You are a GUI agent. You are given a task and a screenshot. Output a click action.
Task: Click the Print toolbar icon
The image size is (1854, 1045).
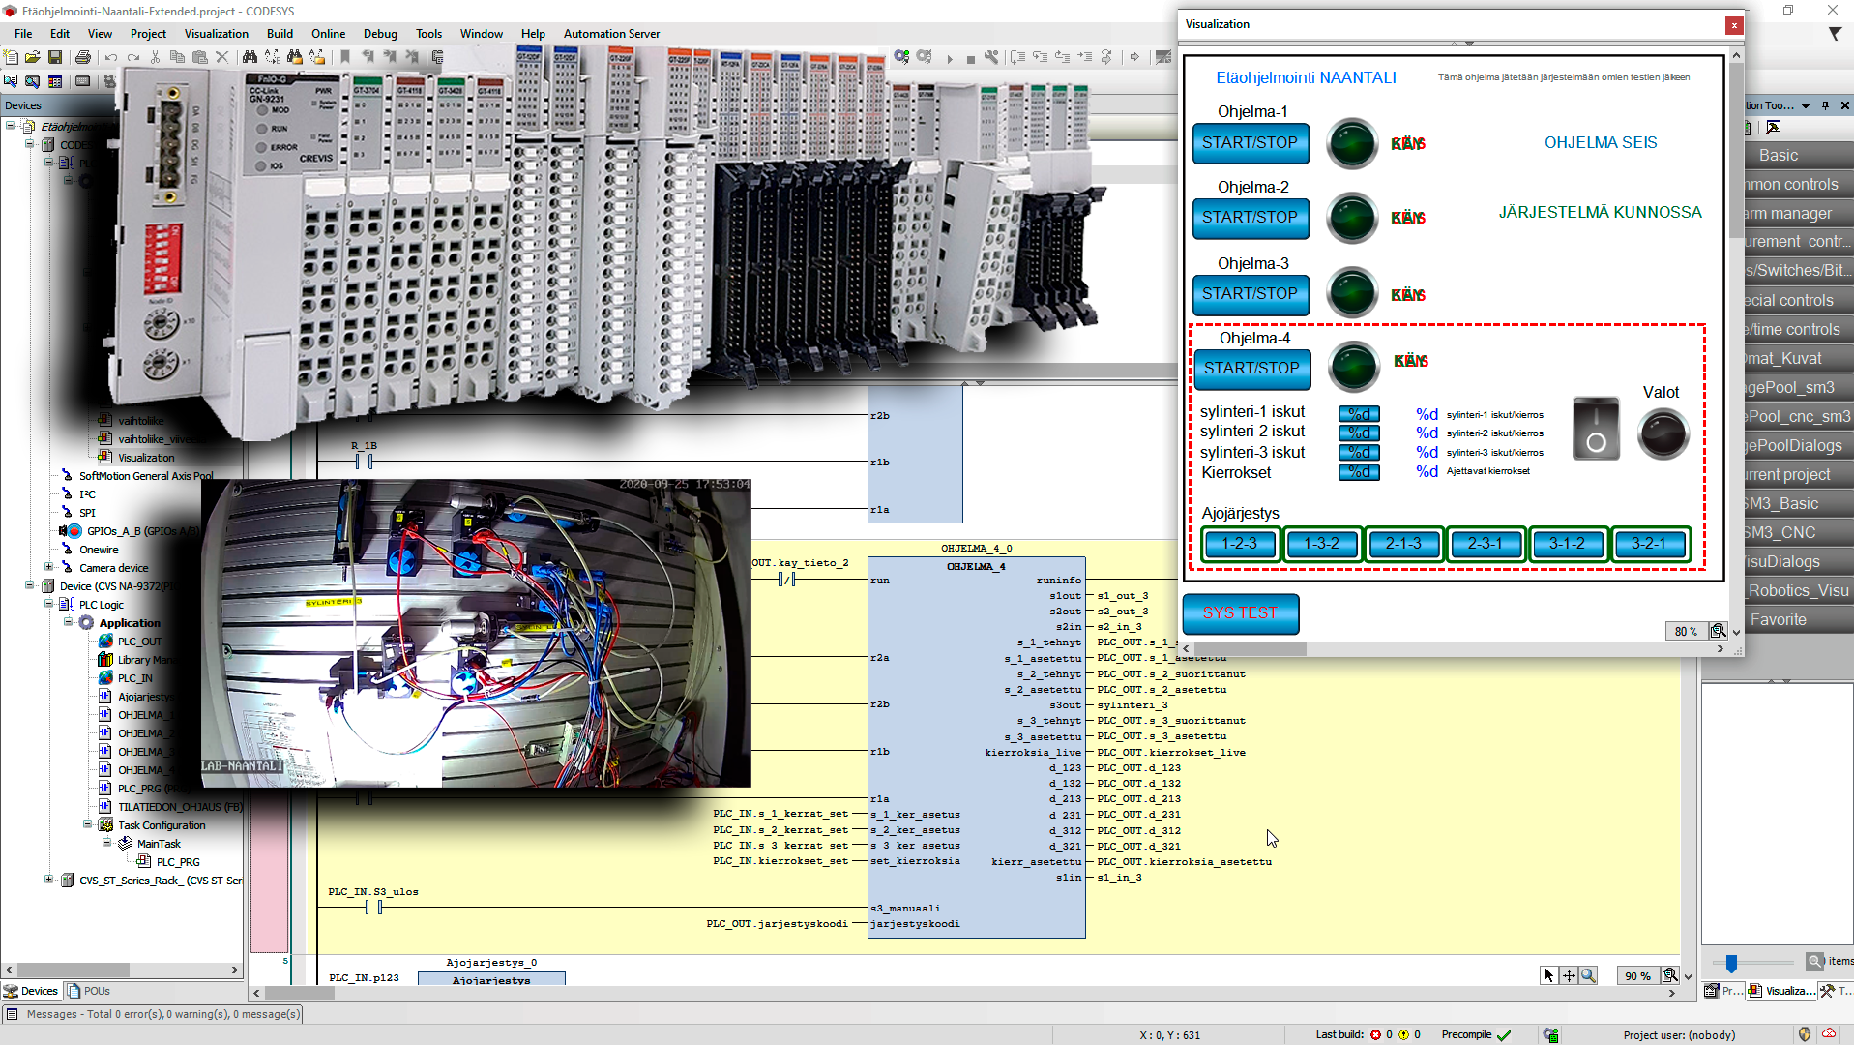(x=82, y=58)
